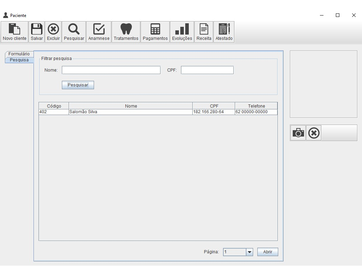The image size is (362, 278).
Task: Click the Abrir button
Action: tap(268, 252)
